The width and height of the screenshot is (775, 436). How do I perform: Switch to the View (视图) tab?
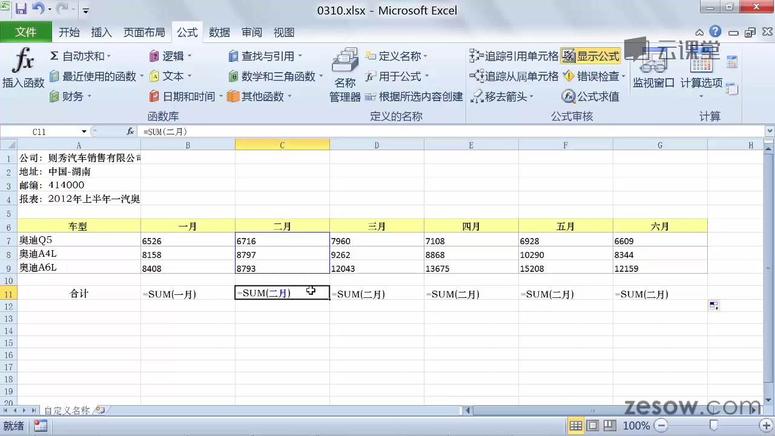(x=284, y=33)
